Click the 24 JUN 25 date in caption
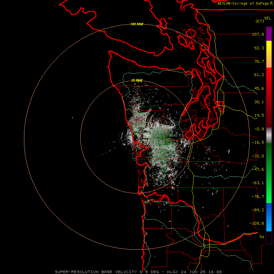 pyautogui.click(x=194, y=272)
